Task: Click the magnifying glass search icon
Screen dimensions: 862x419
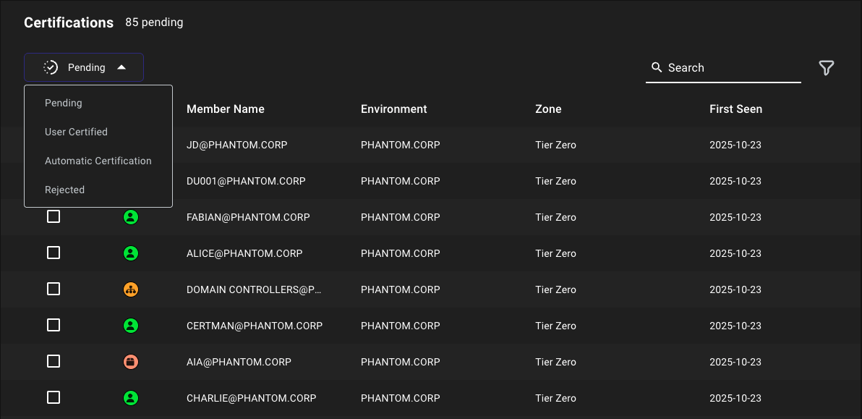Action: coord(657,67)
